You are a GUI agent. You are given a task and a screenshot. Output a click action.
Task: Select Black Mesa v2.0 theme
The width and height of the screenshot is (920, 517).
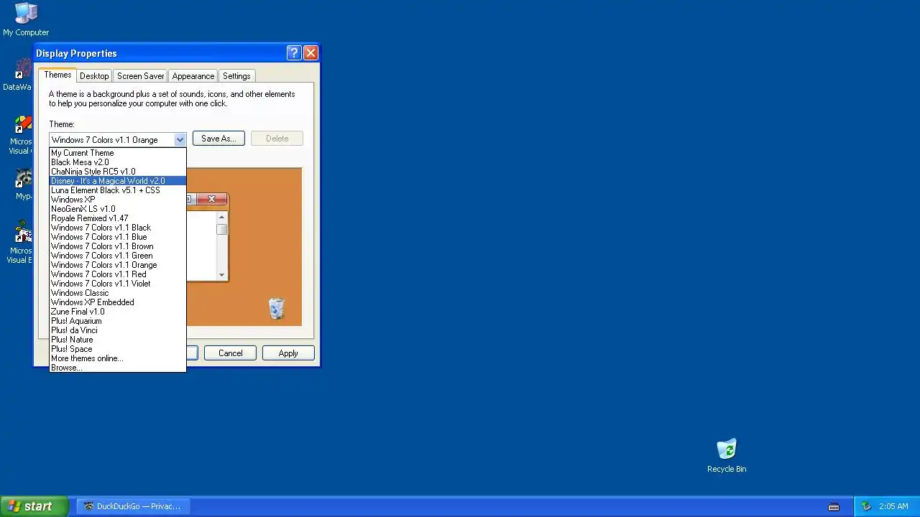pyautogui.click(x=118, y=162)
